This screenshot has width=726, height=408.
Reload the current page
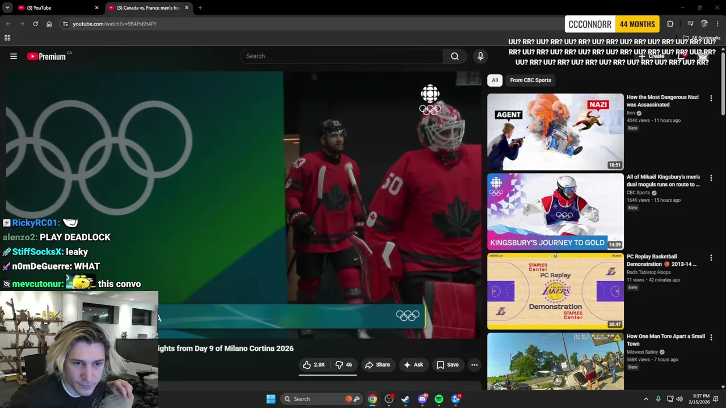point(35,24)
